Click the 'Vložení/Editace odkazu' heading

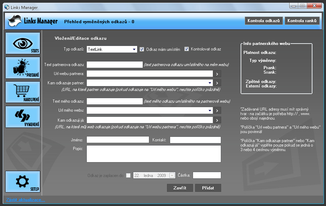pos(81,38)
